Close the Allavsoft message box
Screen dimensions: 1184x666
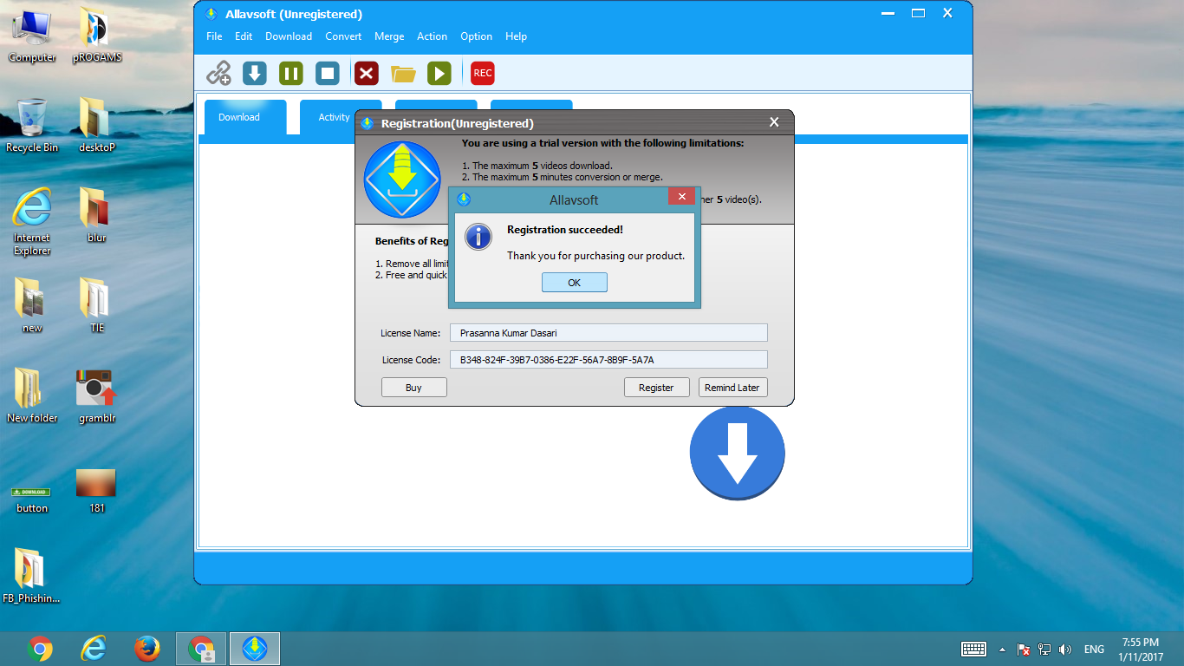[x=682, y=197]
